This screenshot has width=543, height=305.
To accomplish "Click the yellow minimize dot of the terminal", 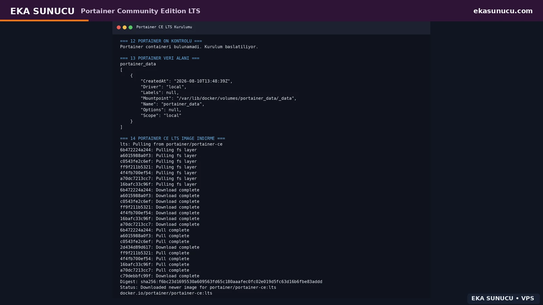I will 125,27.
